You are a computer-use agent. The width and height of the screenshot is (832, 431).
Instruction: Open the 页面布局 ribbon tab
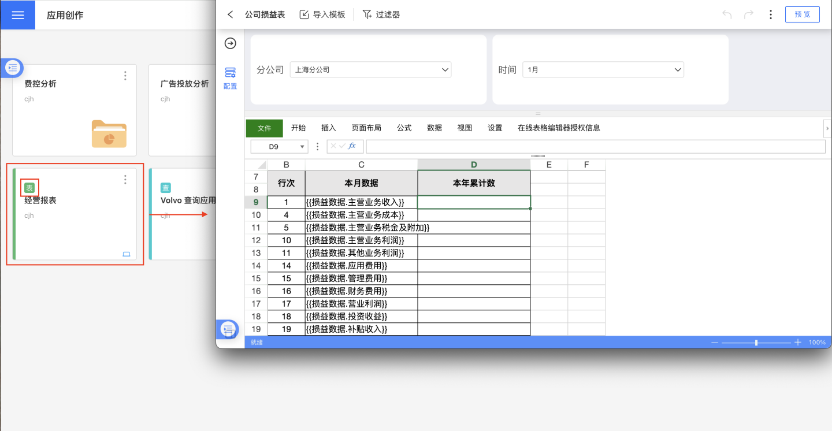(x=366, y=128)
